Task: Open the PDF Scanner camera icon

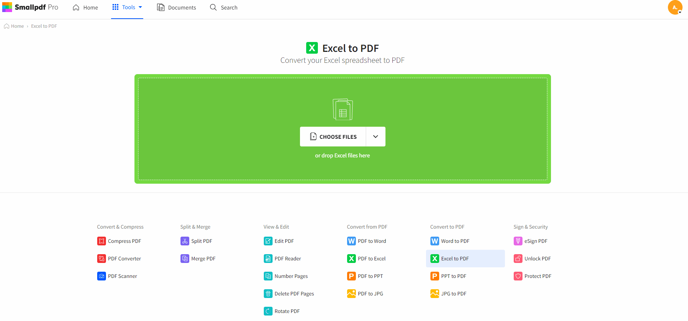Action: (x=101, y=276)
